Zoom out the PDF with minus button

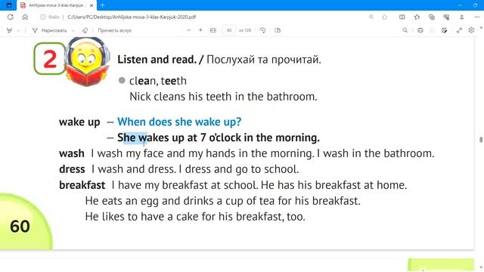coord(188,30)
